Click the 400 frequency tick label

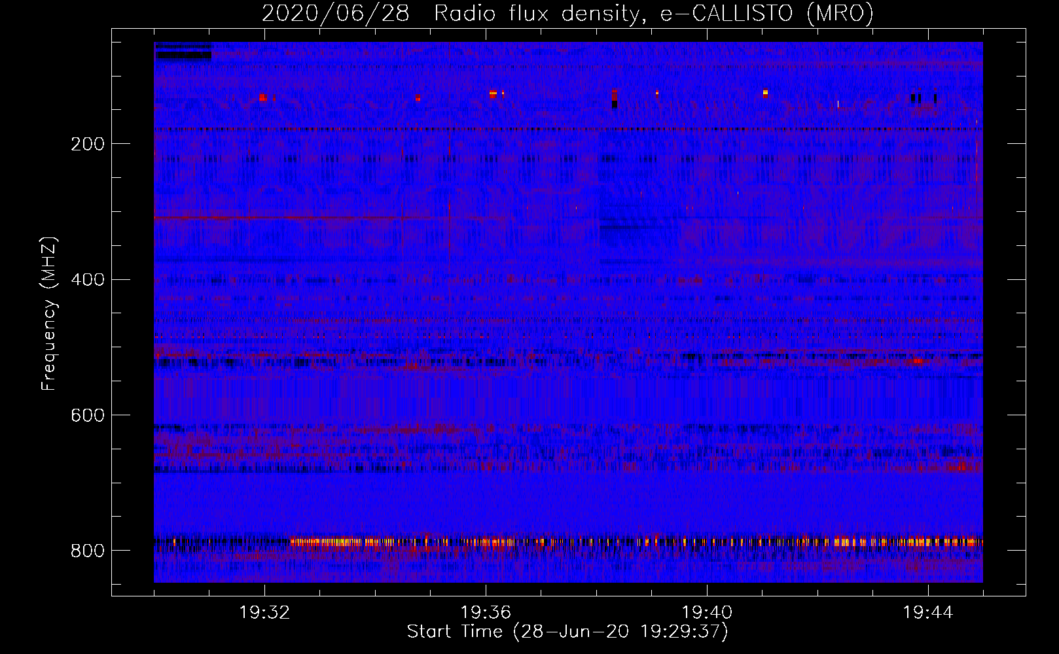pyautogui.click(x=88, y=280)
